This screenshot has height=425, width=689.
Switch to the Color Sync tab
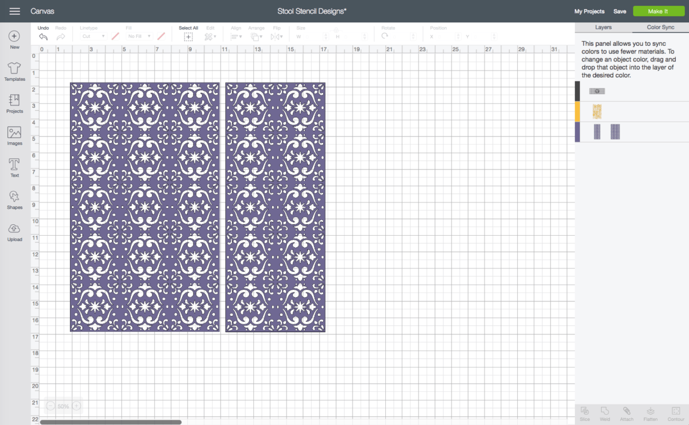click(660, 28)
